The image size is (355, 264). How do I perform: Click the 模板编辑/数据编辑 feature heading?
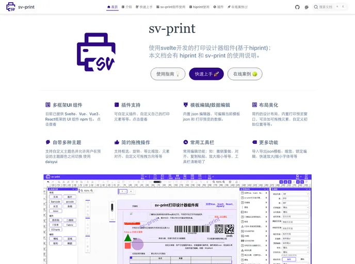pyautogui.click(x=210, y=105)
